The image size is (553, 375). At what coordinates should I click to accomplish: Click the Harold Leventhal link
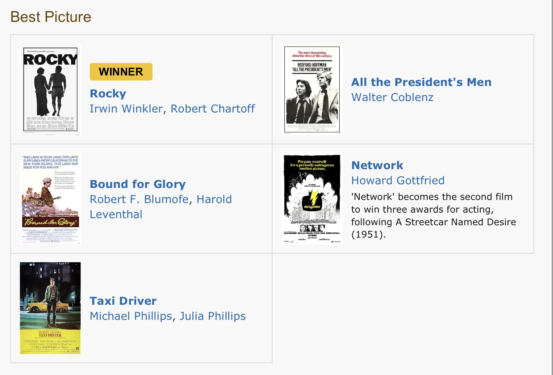(214, 199)
